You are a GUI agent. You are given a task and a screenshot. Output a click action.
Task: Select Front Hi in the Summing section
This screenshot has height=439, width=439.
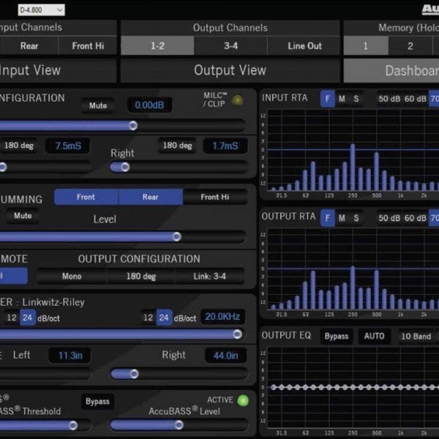214,197
